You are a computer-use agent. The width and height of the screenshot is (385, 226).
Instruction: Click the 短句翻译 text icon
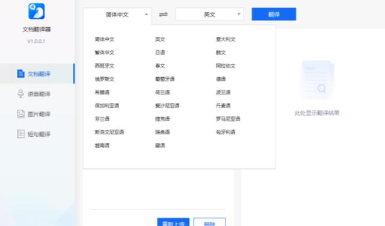21,134
